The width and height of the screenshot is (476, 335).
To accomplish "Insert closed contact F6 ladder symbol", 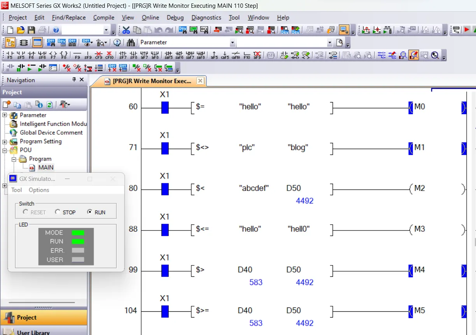I will click(x=31, y=55).
